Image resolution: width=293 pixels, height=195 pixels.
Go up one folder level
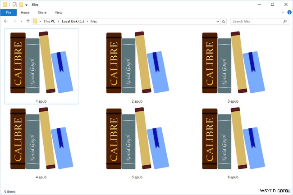(28, 21)
